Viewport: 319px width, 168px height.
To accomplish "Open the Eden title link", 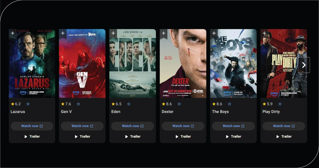I will (116, 112).
